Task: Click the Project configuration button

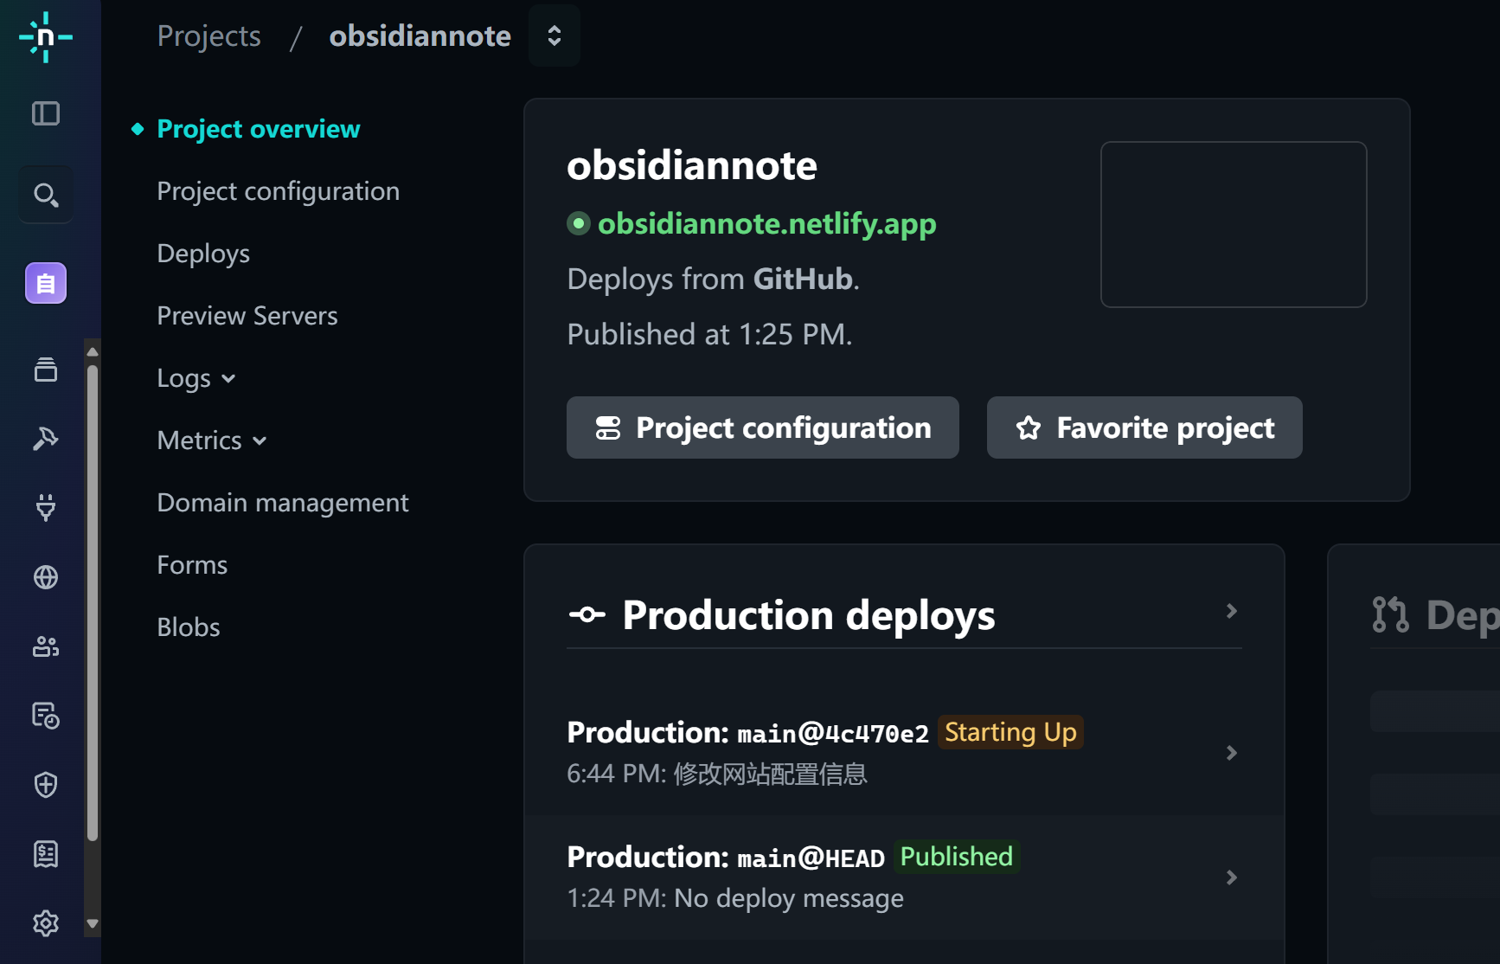Action: [x=763, y=427]
